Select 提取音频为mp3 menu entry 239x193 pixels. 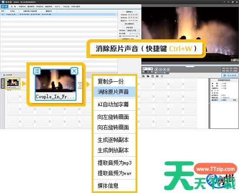[114, 163]
